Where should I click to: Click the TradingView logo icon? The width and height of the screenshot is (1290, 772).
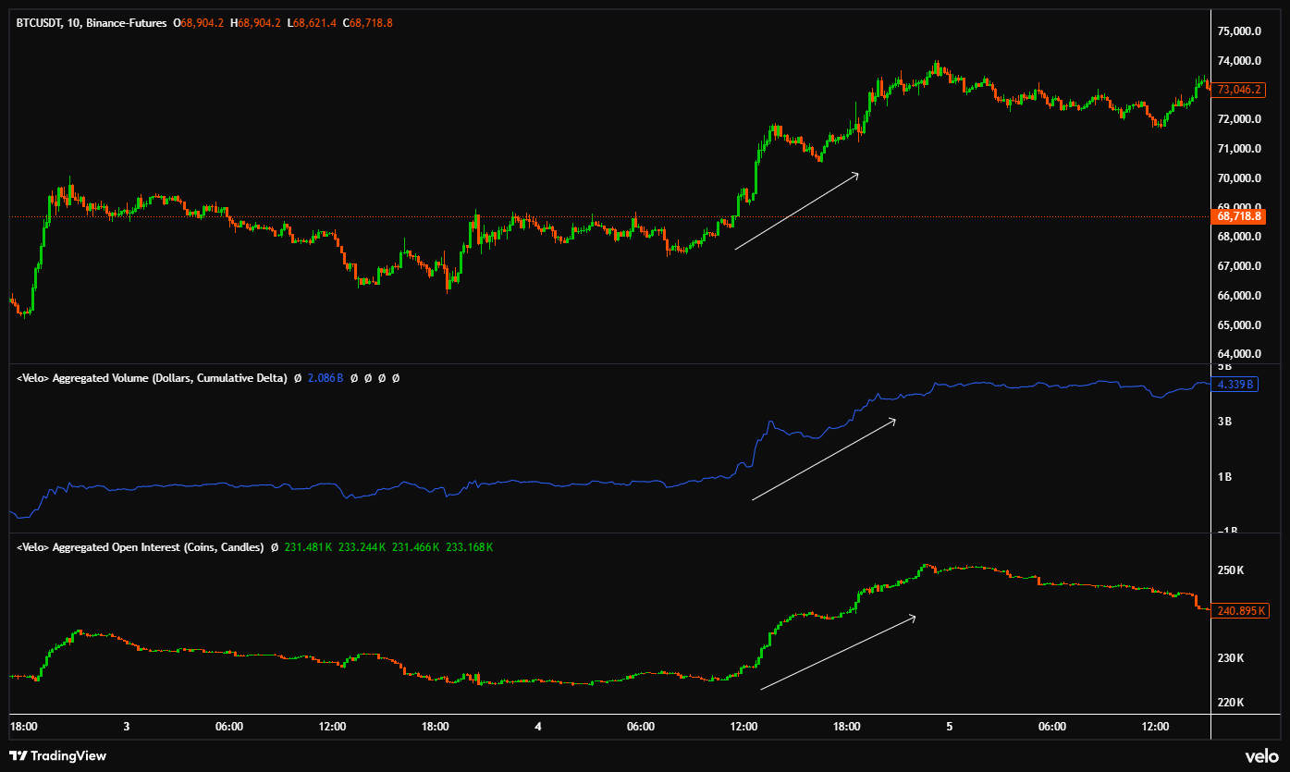tap(19, 755)
